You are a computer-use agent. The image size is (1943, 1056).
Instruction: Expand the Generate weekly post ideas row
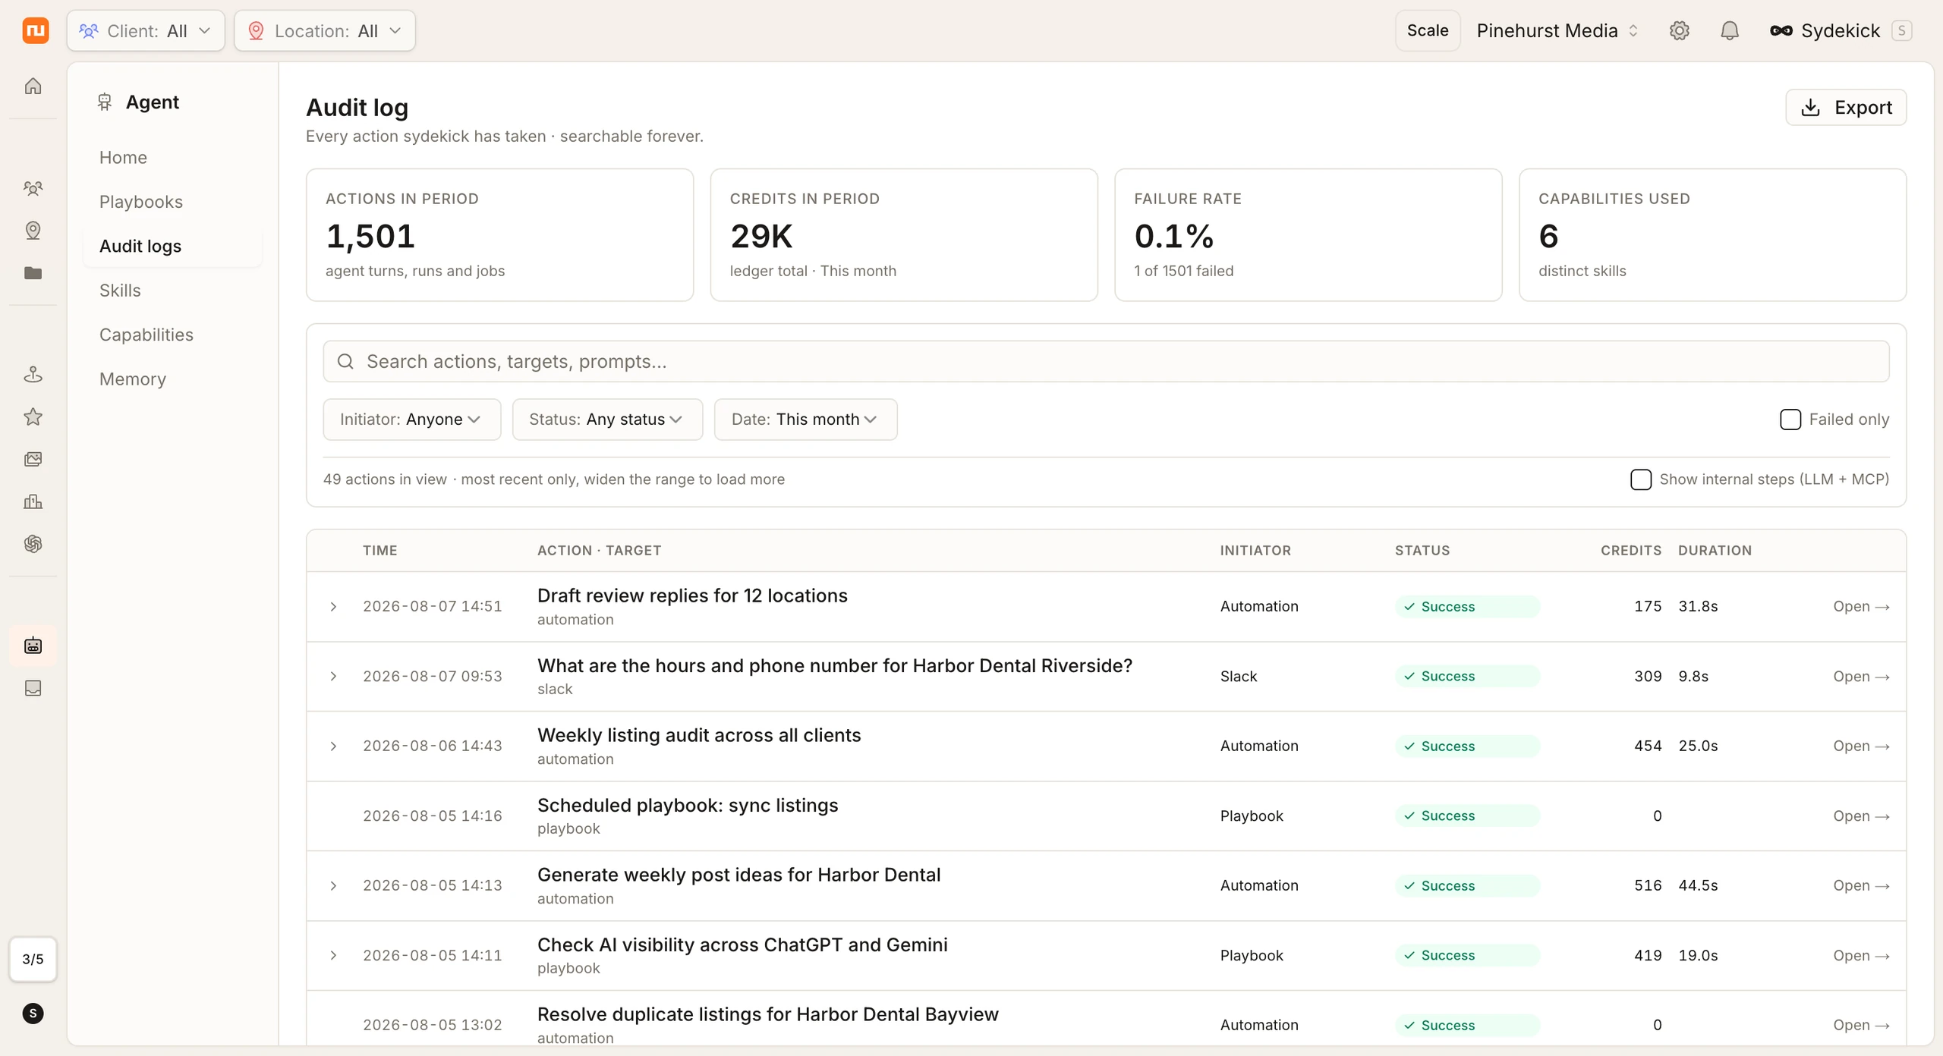pyautogui.click(x=333, y=885)
